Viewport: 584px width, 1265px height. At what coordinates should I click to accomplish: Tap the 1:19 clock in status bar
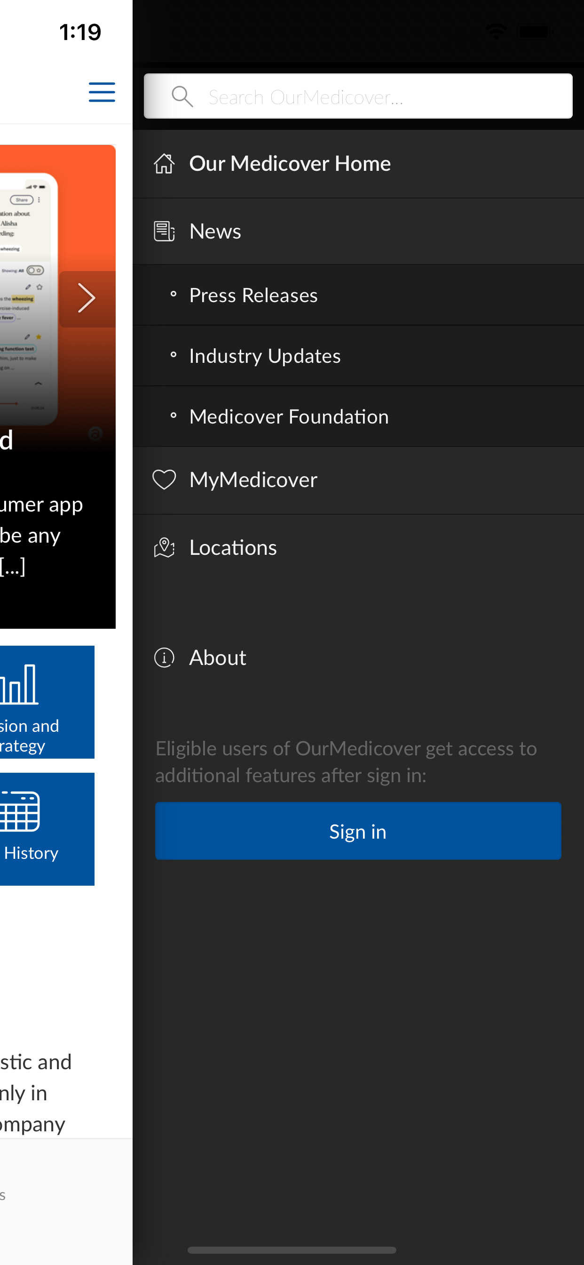pos(80,32)
